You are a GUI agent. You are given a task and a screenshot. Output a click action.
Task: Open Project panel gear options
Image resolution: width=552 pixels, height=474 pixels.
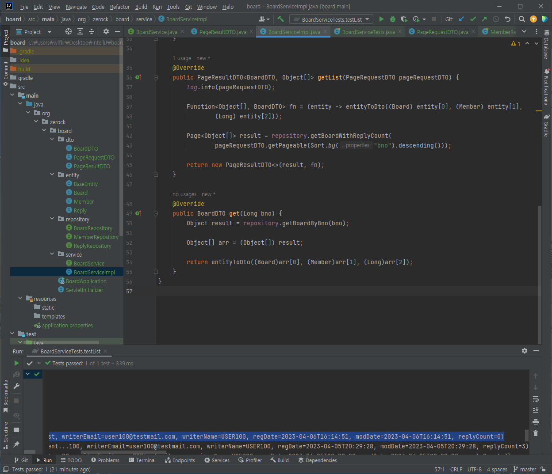[106, 31]
